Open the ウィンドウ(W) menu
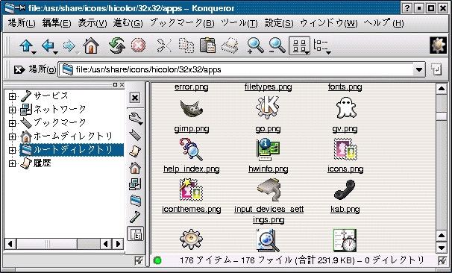Image resolution: width=452 pixels, height=273 pixels. 329,23
